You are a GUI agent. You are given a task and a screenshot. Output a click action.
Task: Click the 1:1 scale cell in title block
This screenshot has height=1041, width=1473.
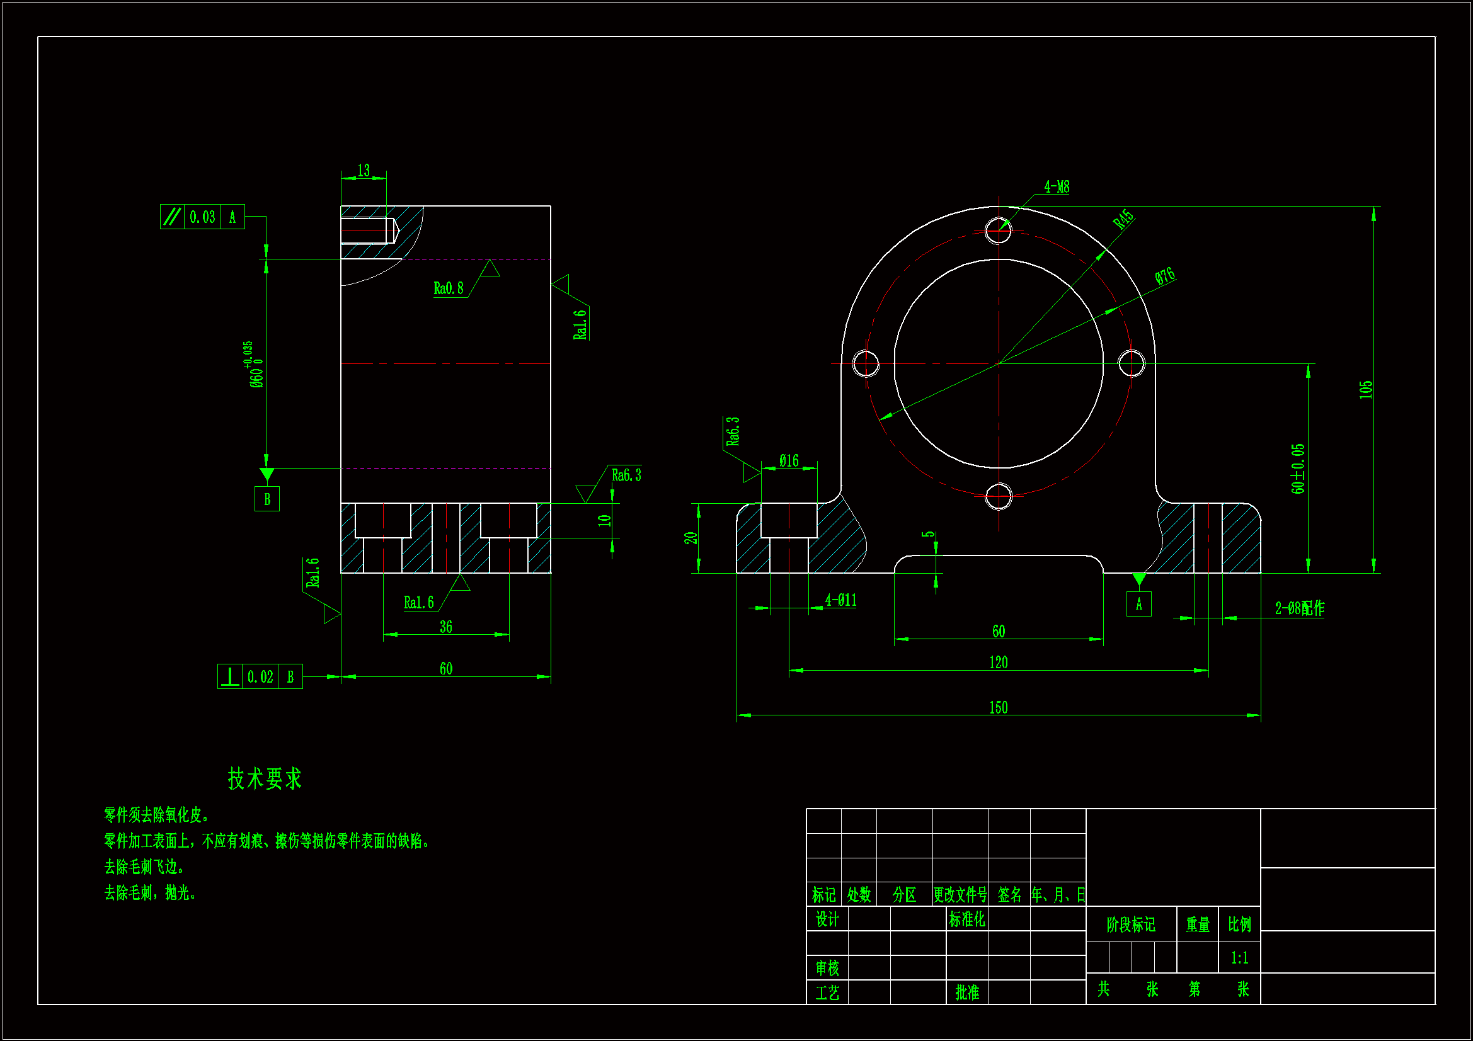tap(1239, 958)
